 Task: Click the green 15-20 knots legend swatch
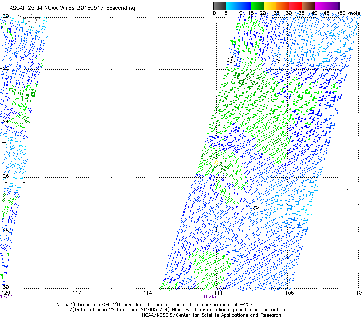[257, 6]
